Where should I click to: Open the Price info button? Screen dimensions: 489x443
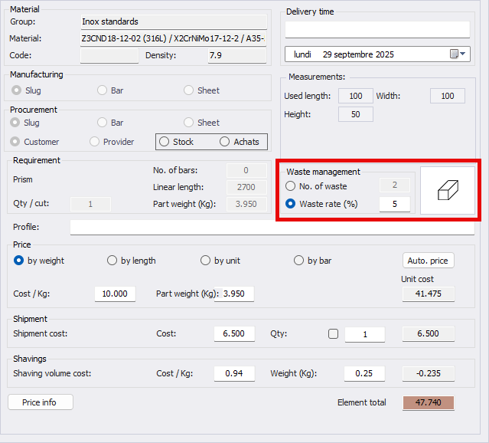click(41, 402)
